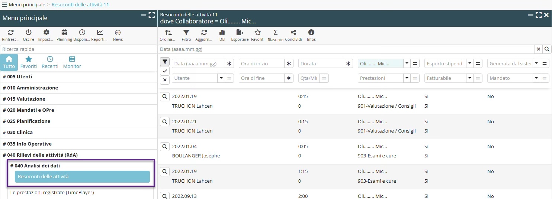
Task: Toggle operator asterisk beside Ora di inizio
Action: coord(289,64)
